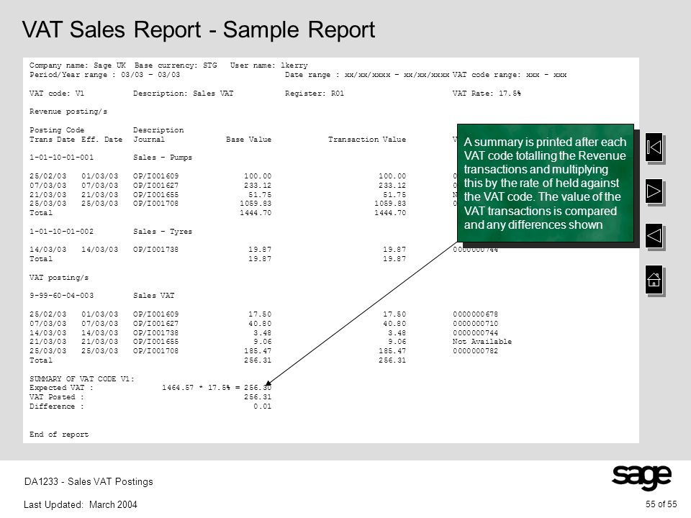Click the VAT Rate: 17.5% text
Screen dimensions: 691x518
pyautogui.click(x=487, y=94)
